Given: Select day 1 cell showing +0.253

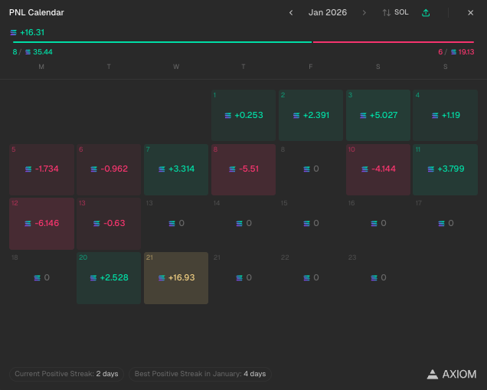Looking at the screenshot, I should click(x=243, y=115).
